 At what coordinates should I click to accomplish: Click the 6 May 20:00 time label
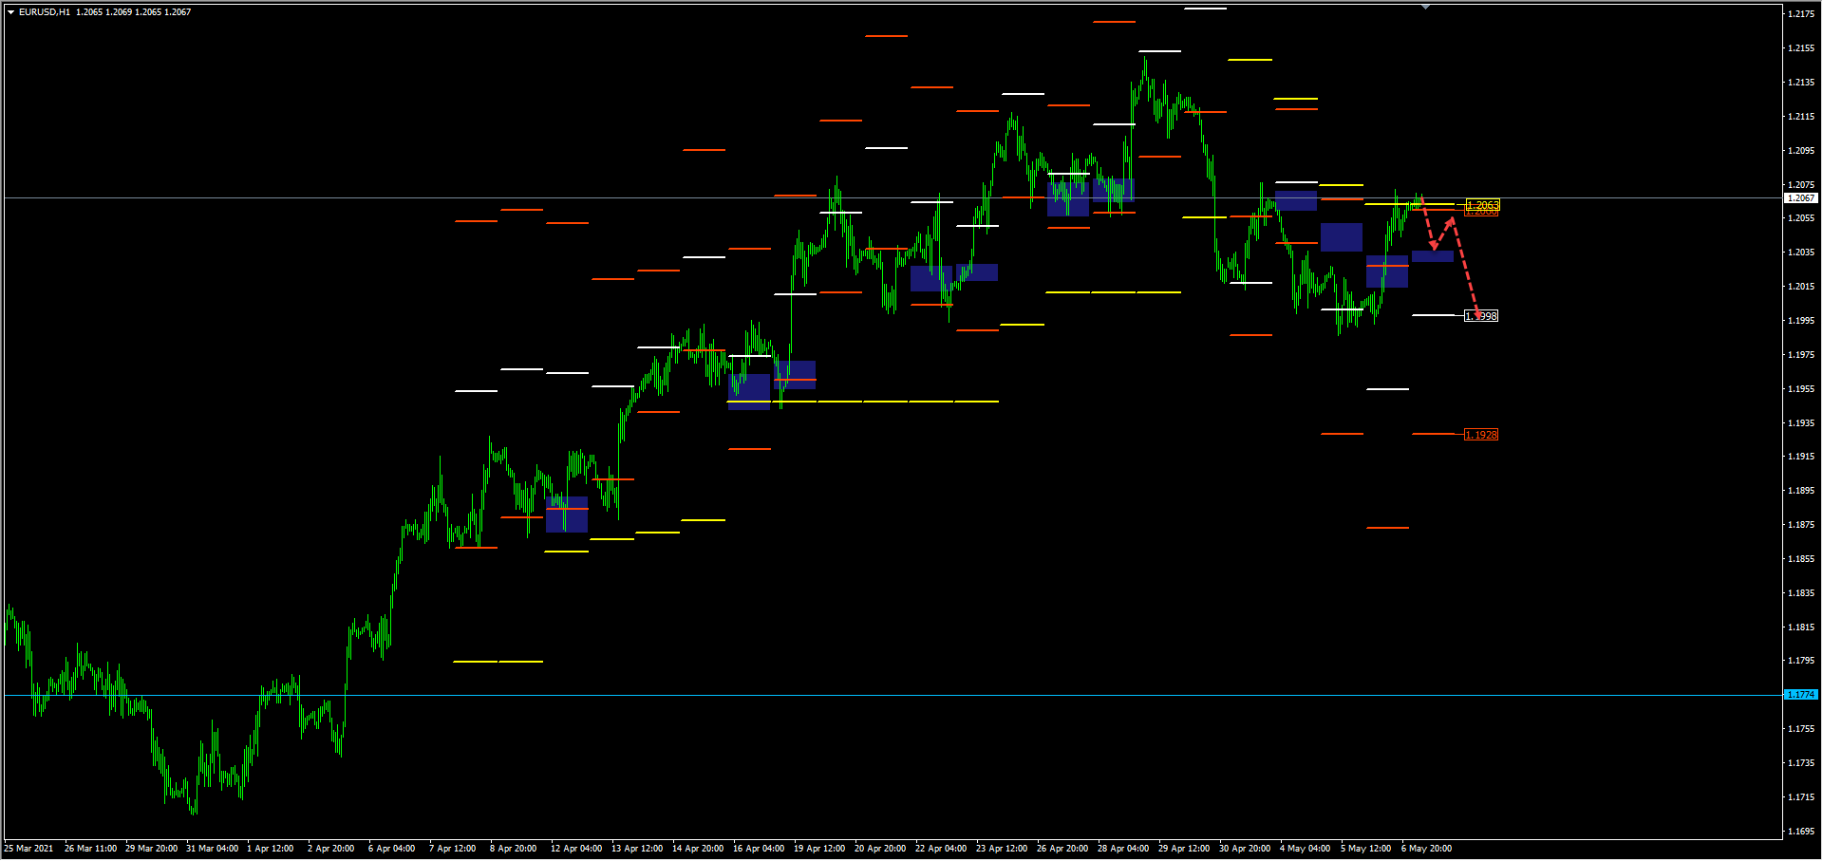coord(1426,849)
